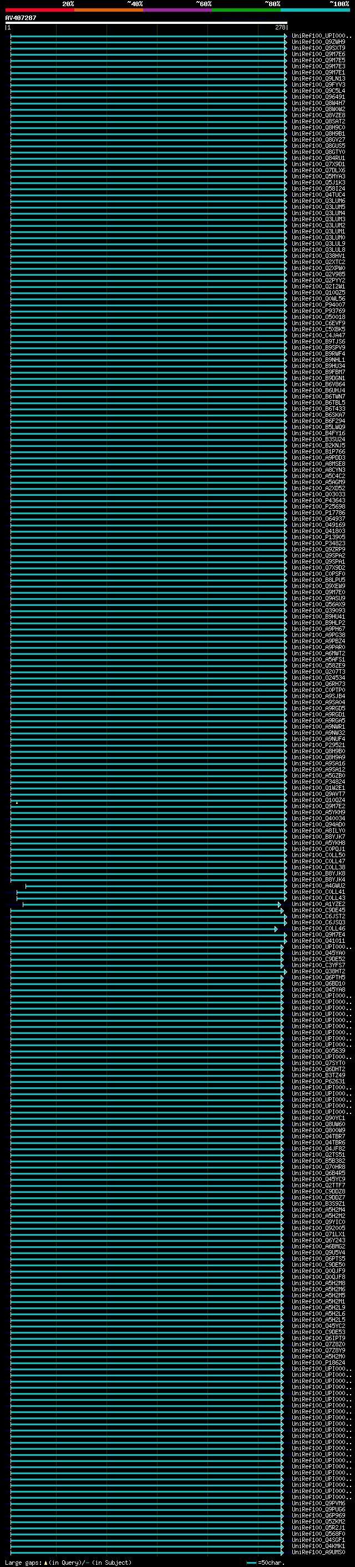Screen dimensions: 355x1567
Task: Click the orange ~40% identity color bar
Action: click(x=109, y=10)
